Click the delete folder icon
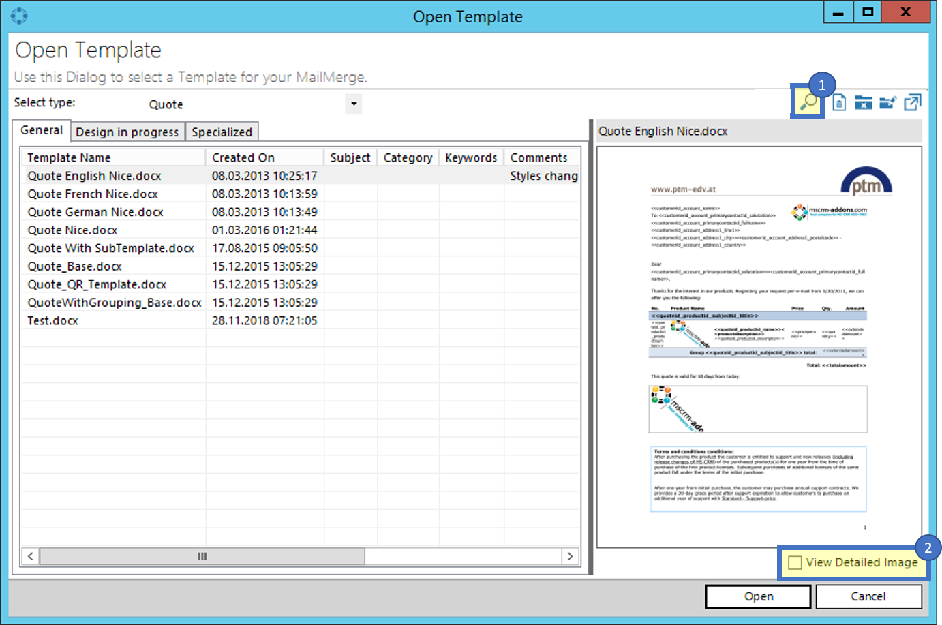942x625 pixels. click(x=863, y=102)
